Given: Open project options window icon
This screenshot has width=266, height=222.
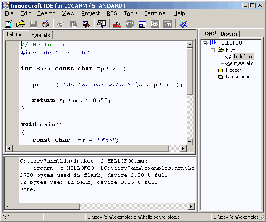Looking at the screenshot, I should point(142,24).
